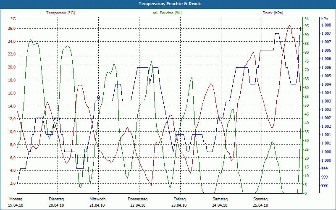The image size is (336, 210).
Task: Click the '50' humidity axis tick
Action: 307,105
